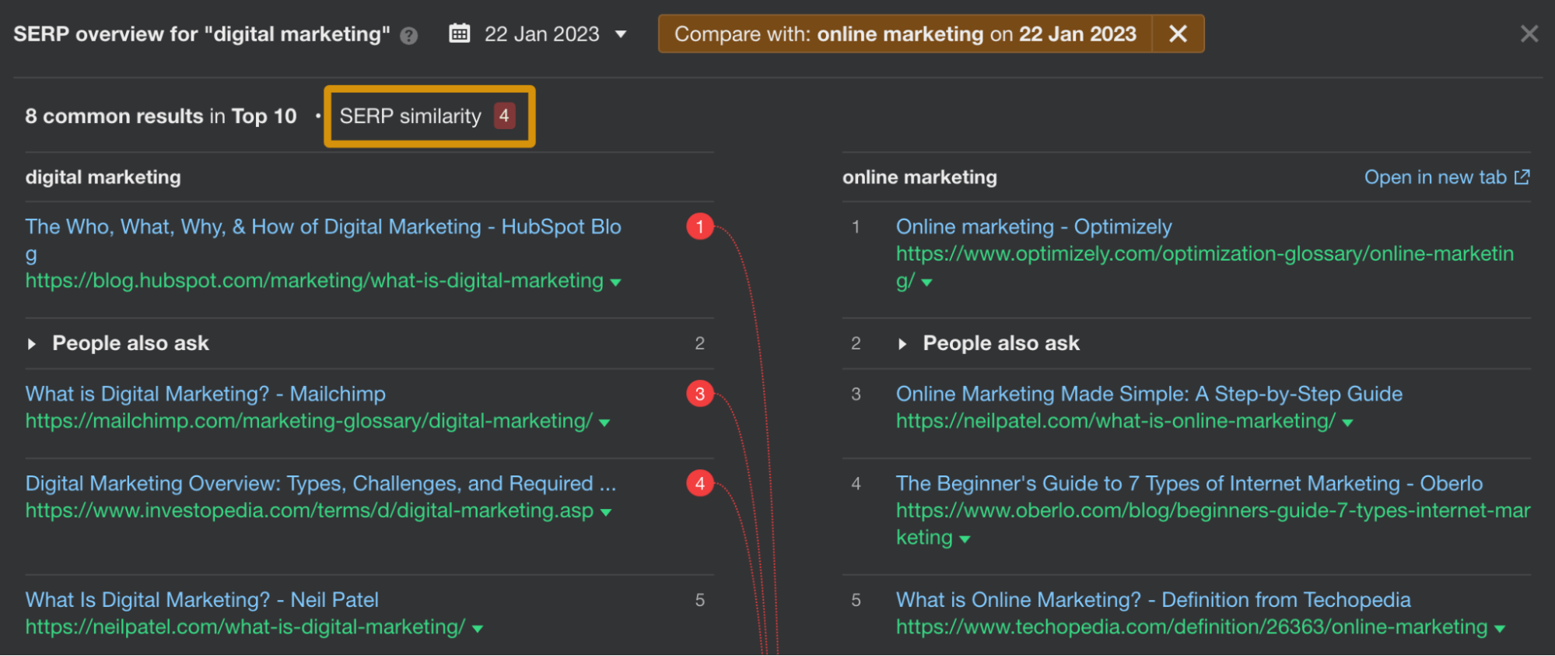Open dropdown for Techopedia URL
Viewport: 1555px width, 656px height.
[1499, 629]
